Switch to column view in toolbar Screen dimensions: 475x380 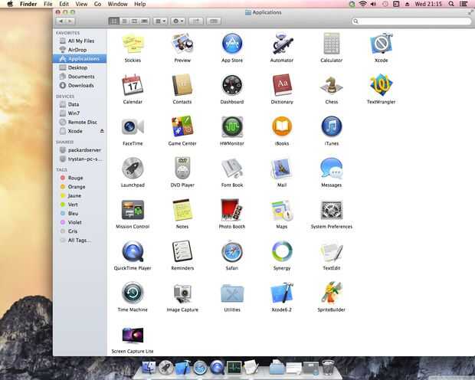click(135, 21)
